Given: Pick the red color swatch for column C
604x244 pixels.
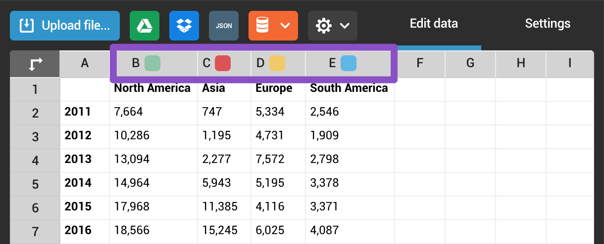Looking at the screenshot, I should [x=223, y=63].
